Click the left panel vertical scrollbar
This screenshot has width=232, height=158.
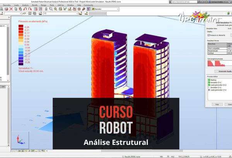coord(8,51)
